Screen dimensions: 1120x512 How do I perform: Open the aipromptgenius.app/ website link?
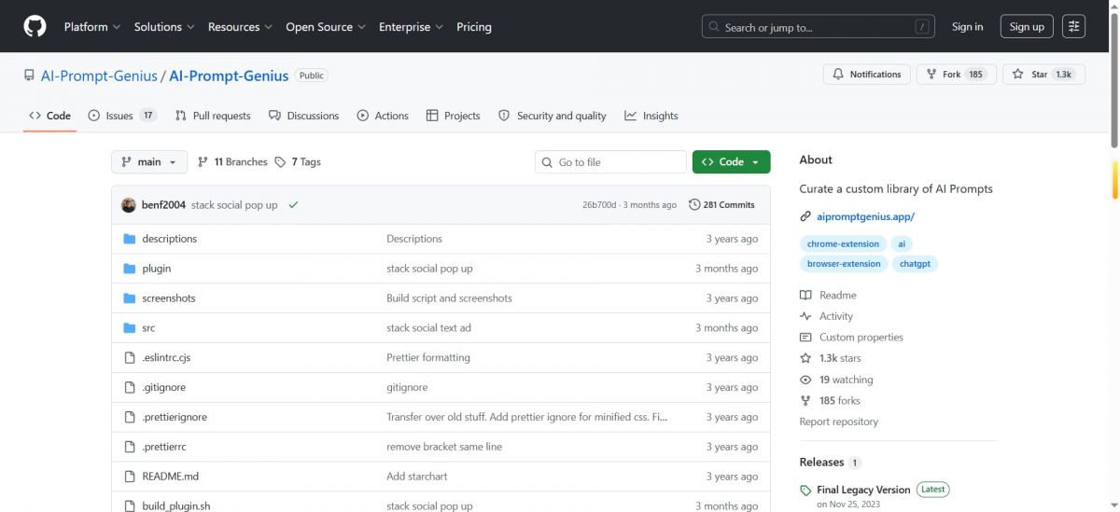coord(864,216)
